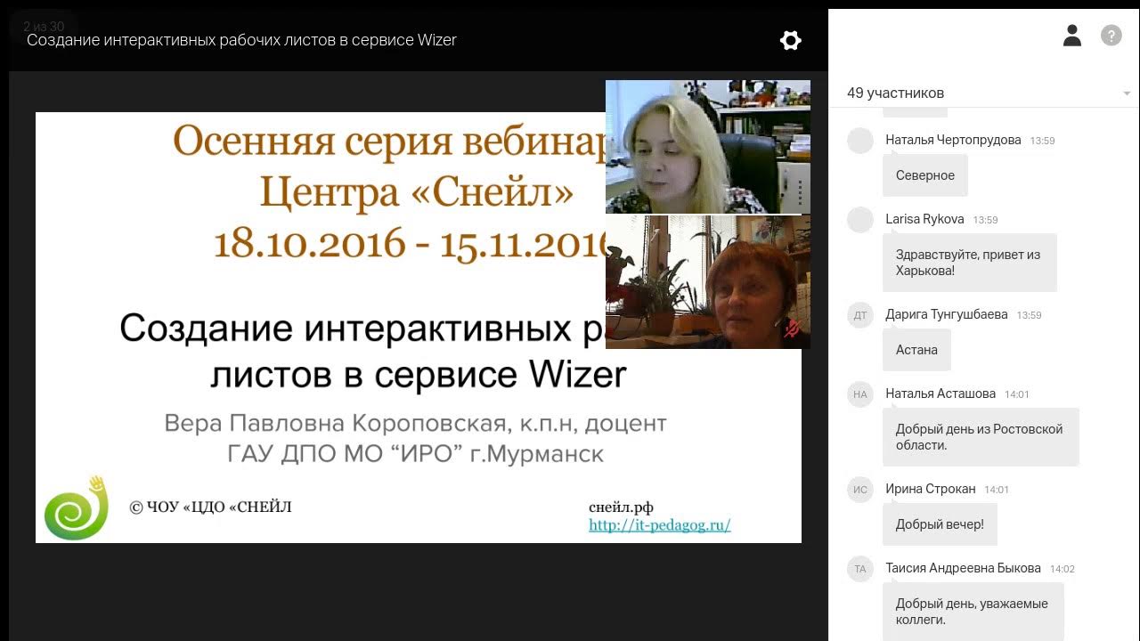Viewport: 1140px width, 641px height.
Task: Click the 'Добрый вечер!' chat message
Action: tap(940, 524)
